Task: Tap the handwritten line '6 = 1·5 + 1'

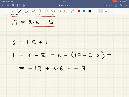Action: click(x=30, y=42)
